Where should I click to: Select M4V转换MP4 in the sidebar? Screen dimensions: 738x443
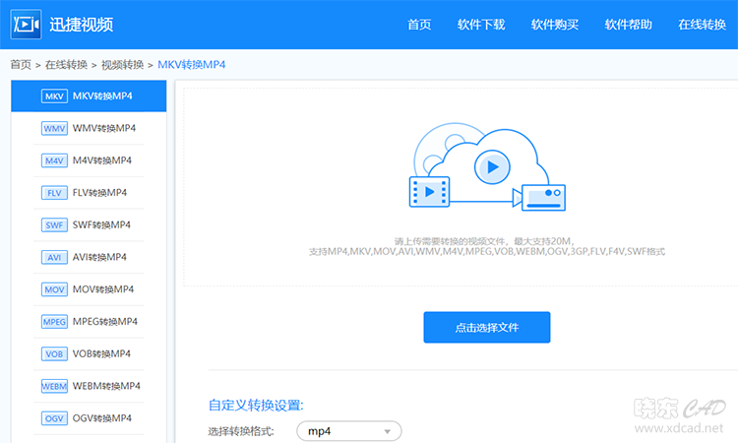pyautogui.click(x=89, y=160)
